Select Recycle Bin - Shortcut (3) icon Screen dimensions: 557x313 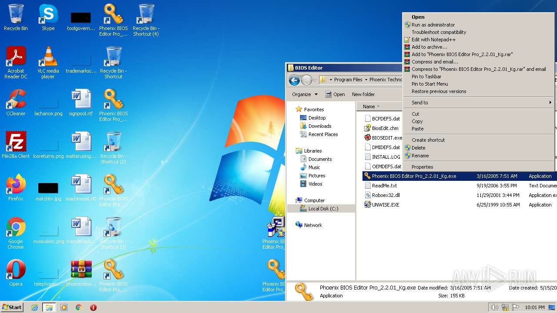(x=113, y=233)
